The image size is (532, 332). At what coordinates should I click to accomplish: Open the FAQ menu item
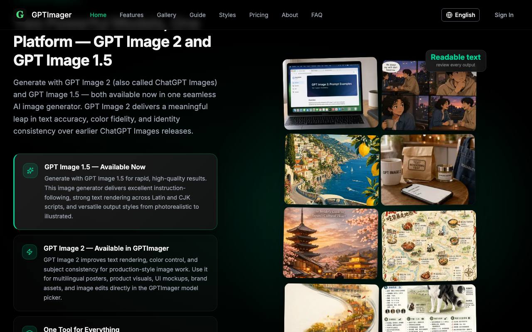(317, 15)
